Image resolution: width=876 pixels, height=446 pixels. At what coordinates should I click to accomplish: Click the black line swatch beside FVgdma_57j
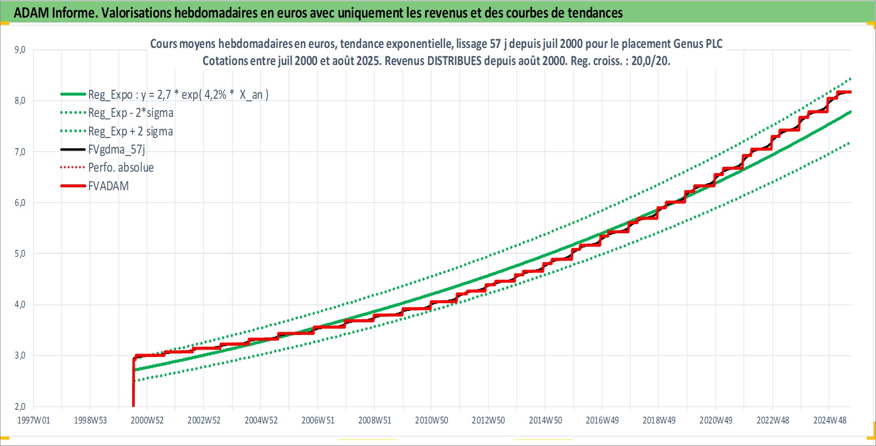pyautogui.click(x=73, y=150)
